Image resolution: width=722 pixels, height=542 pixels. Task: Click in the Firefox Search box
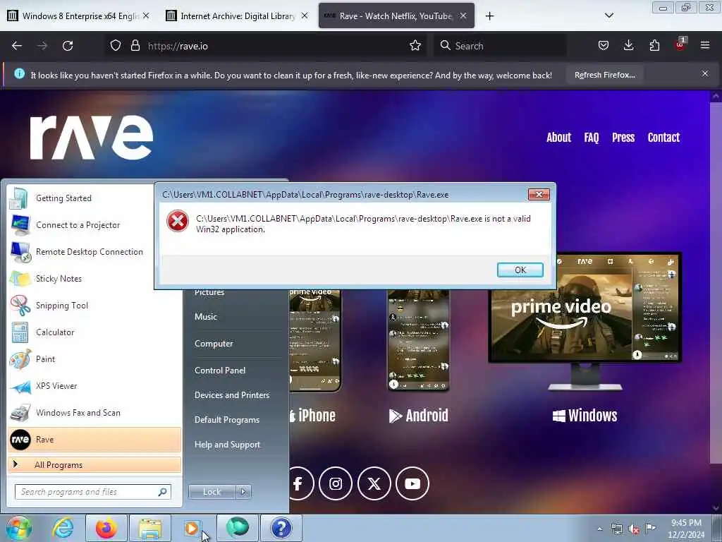click(500, 46)
